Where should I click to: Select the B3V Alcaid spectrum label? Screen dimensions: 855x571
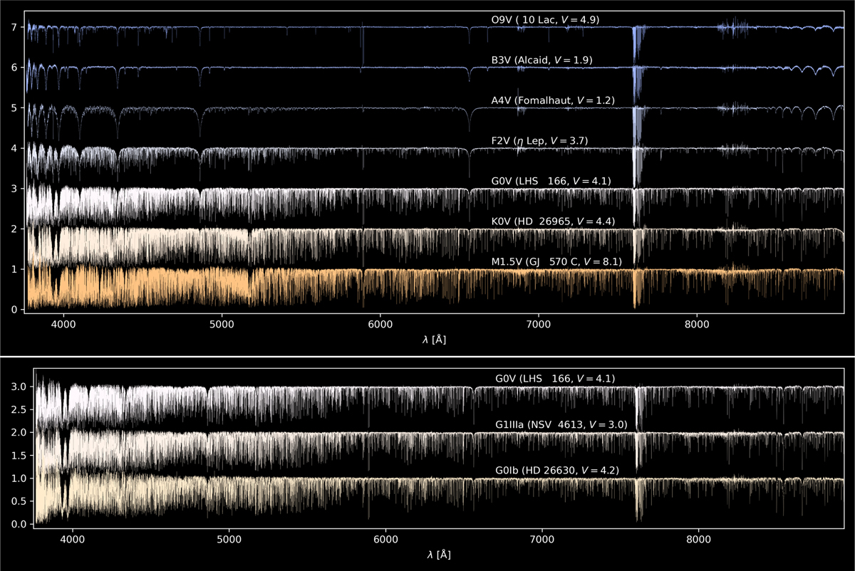coord(541,60)
